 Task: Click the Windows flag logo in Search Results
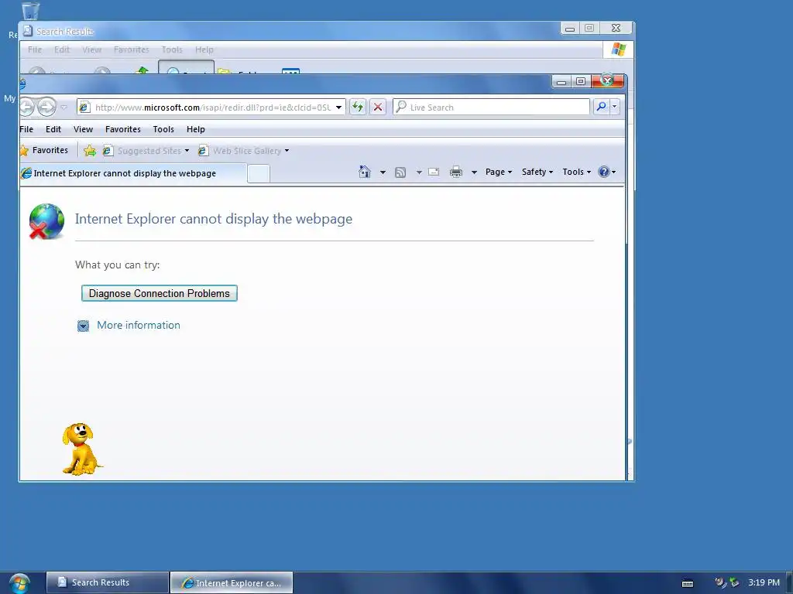pyautogui.click(x=618, y=49)
